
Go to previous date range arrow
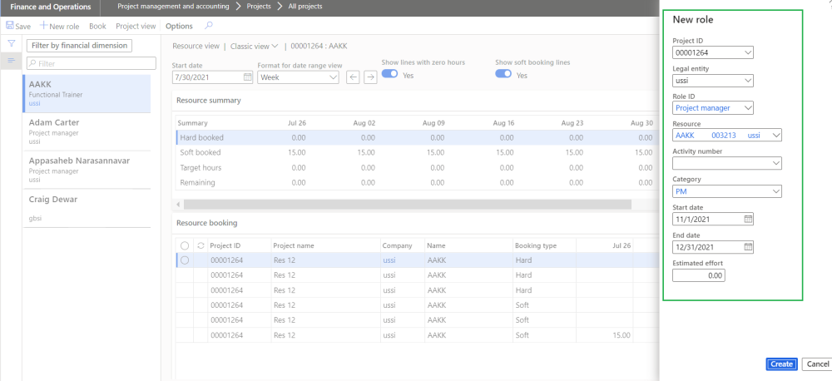tap(353, 77)
